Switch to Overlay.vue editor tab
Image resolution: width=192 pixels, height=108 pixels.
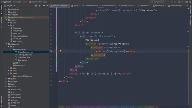pyautogui.click(x=144, y=6)
